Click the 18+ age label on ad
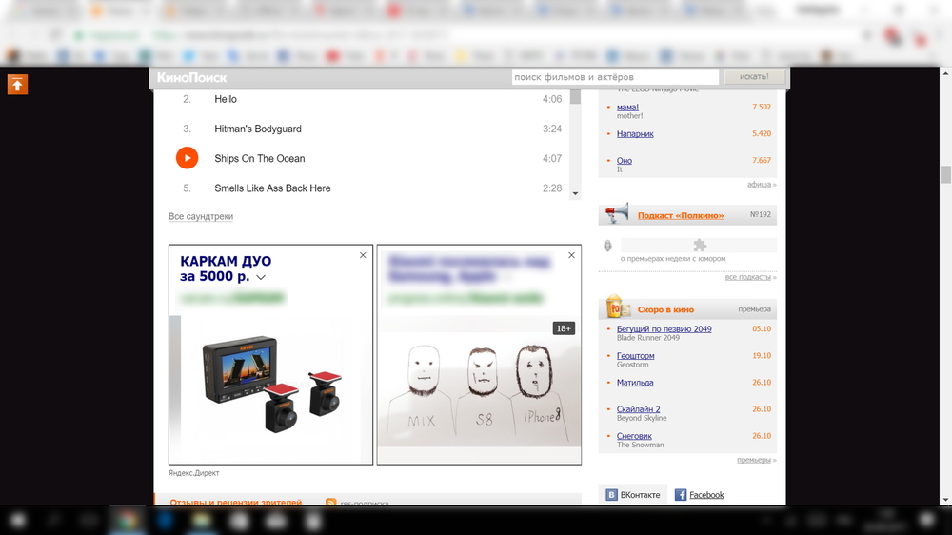Viewport: 952px width, 535px height. 564,328
